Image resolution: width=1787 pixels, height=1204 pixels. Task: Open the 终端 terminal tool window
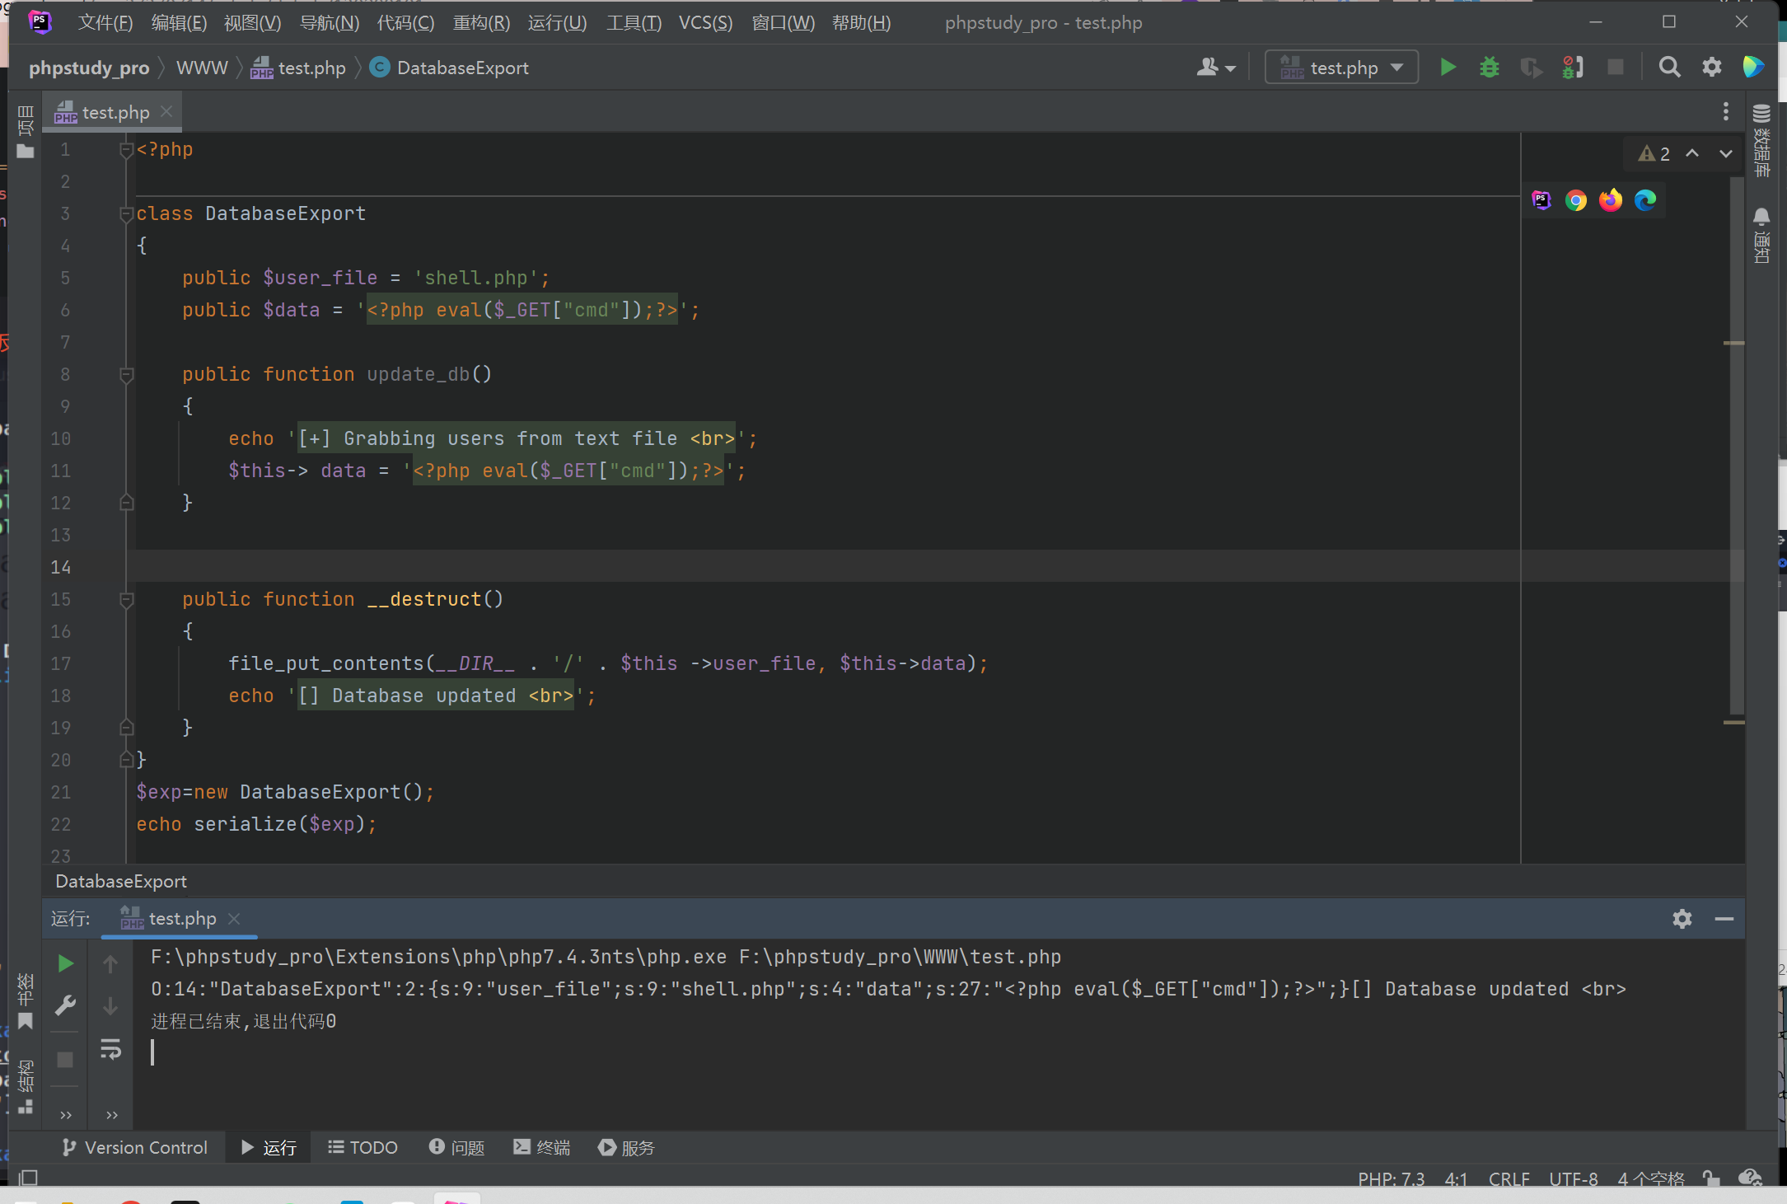click(x=541, y=1147)
